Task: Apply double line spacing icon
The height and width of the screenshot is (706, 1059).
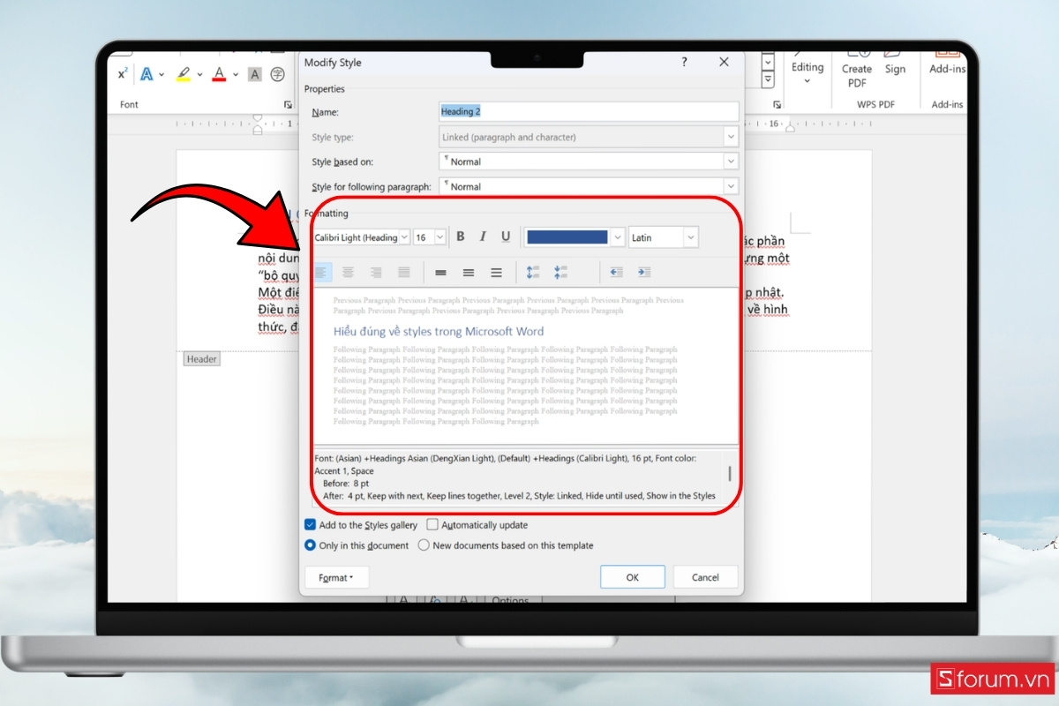Action: (x=496, y=273)
